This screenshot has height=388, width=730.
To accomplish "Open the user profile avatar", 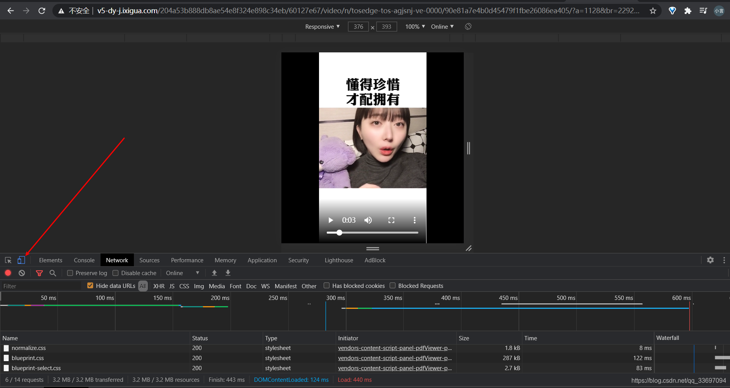I will 719,11.
